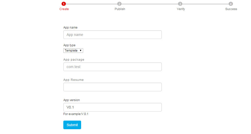Click the step 4 Success circle
This screenshot has width=251, height=134.
tap(231, 4)
